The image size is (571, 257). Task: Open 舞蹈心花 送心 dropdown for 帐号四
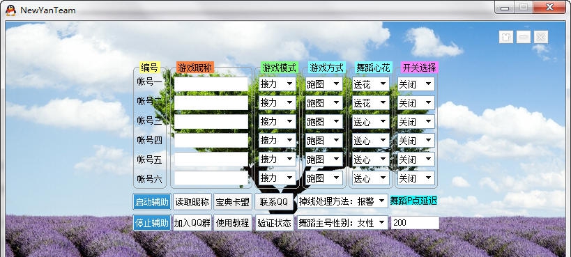click(x=370, y=140)
